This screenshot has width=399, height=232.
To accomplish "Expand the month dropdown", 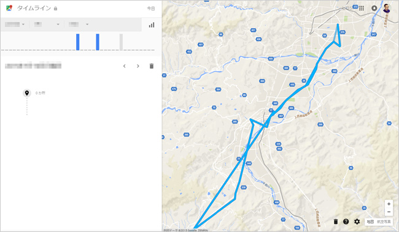I will (x=47, y=24).
